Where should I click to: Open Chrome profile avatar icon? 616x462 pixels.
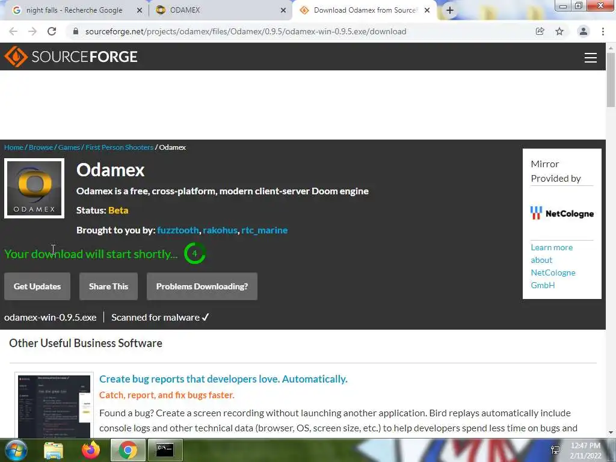[x=584, y=31]
